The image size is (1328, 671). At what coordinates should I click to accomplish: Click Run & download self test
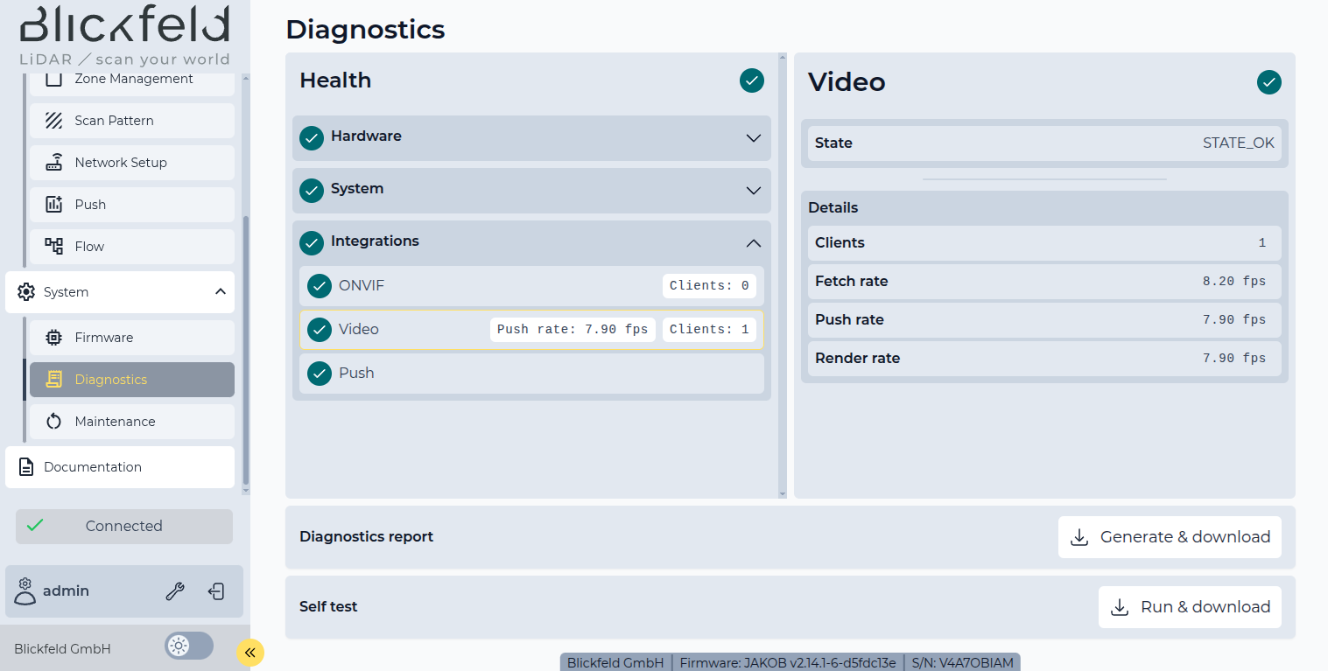coord(1190,607)
